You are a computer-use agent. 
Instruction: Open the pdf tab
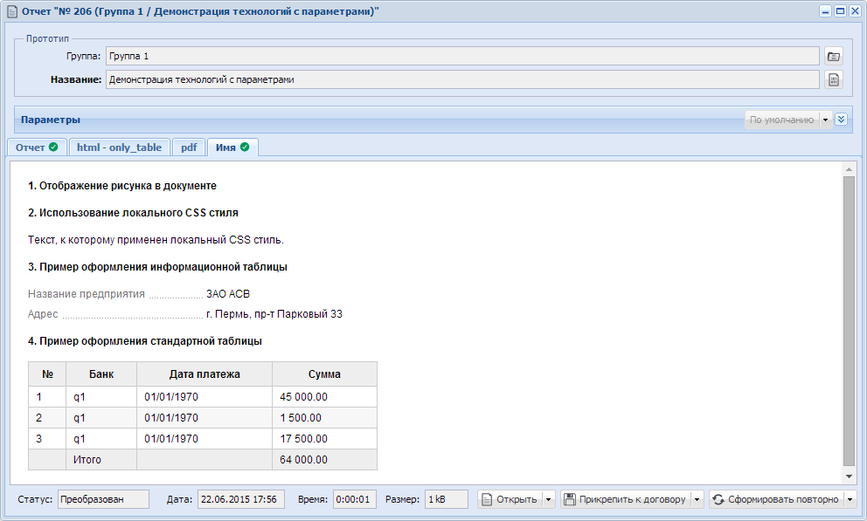click(189, 147)
